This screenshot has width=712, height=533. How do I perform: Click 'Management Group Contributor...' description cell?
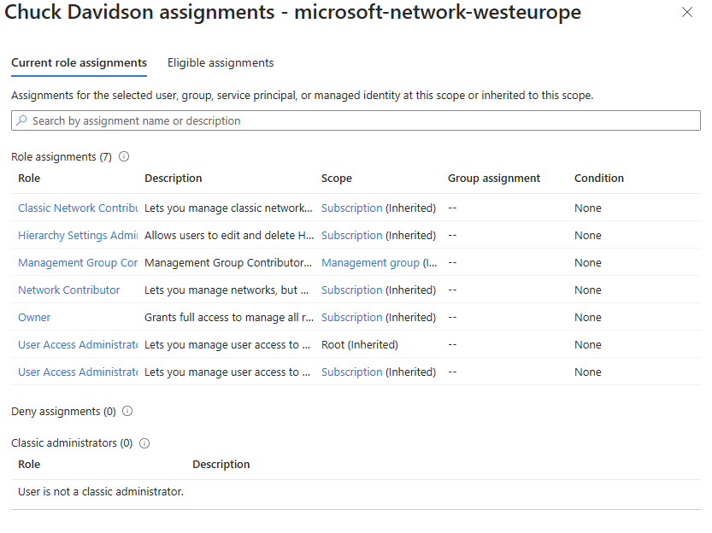(x=228, y=262)
